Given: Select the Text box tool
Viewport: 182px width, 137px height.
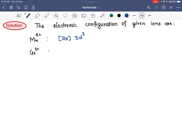Looking at the screenshot, I should pyautogui.click(x=93, y=16).
